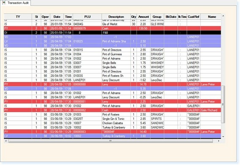The height and width of the screenshot is (165, 240).
Task: Click the Descripton column header
Action: tap(116, 16)
